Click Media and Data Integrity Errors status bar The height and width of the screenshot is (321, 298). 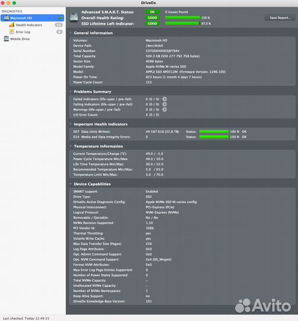[214, 137]
